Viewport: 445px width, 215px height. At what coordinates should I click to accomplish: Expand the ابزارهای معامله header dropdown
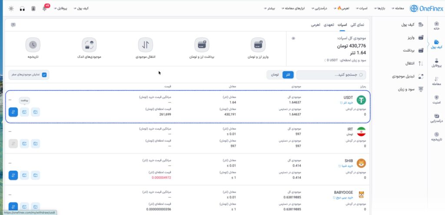(x=293, y=9)
